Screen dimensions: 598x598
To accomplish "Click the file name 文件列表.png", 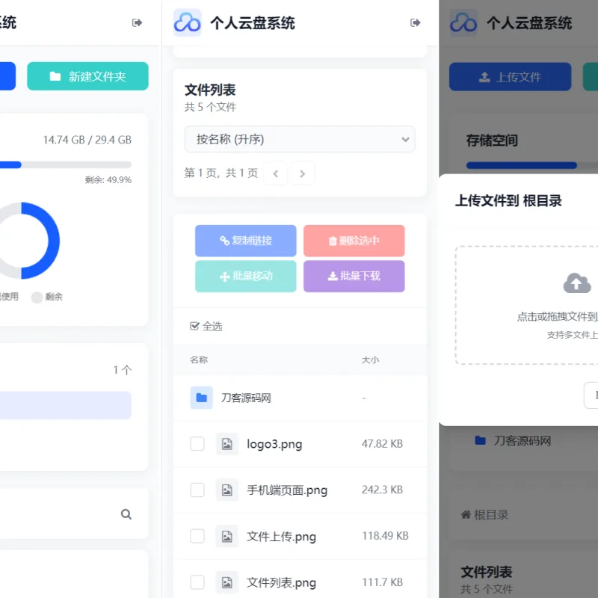I will click(282, 583).
